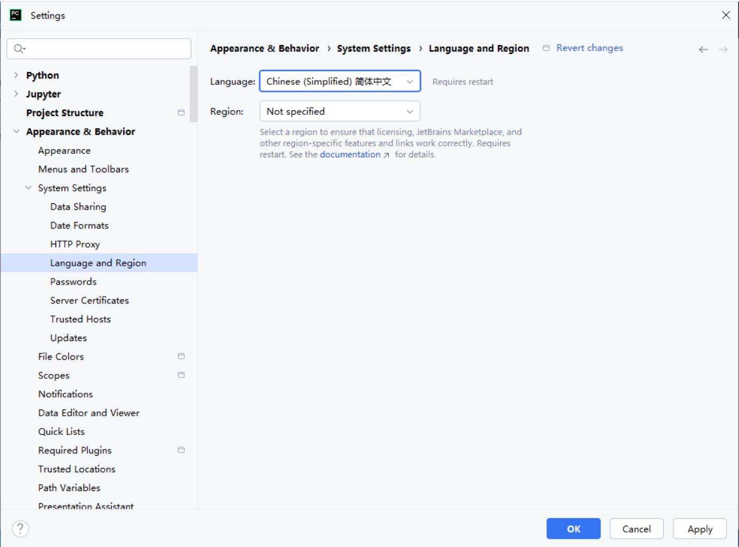
Task: Select HTTP Proxy in settings tree
Action: tap(75, 244)
